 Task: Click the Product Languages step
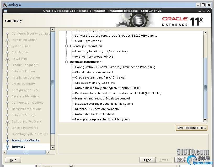pos(25,65)
